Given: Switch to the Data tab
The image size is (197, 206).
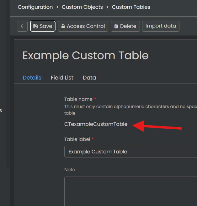Looking at the screenshot, I should pos(89,78).
